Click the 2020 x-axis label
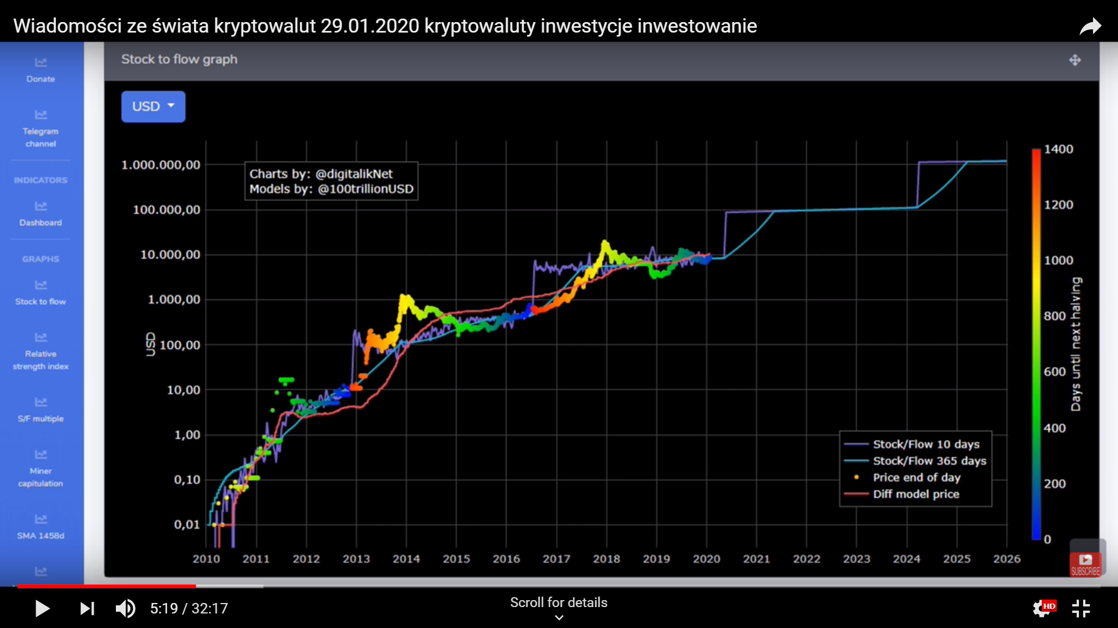This screenshot has height=628, width=1118. pyautogui.click(x=706, y=559)
